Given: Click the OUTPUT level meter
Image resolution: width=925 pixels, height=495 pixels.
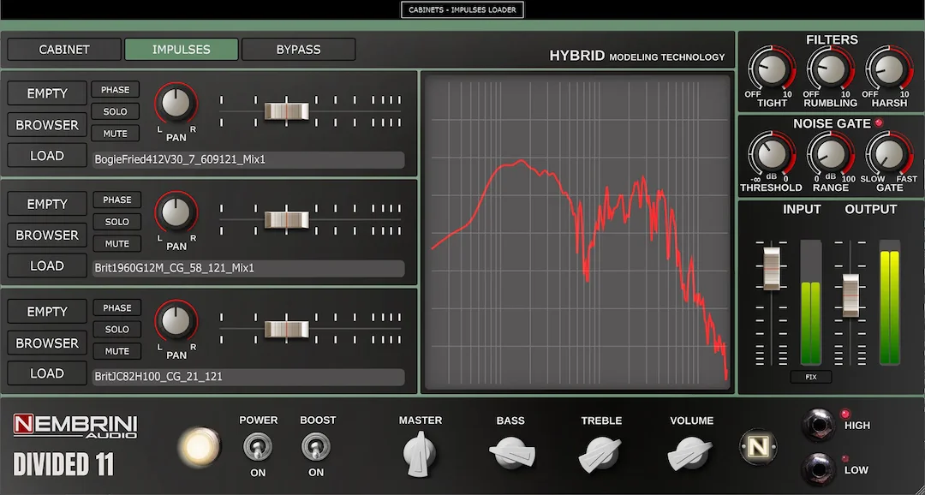Looking at the screenshot, I should point(890,302).
